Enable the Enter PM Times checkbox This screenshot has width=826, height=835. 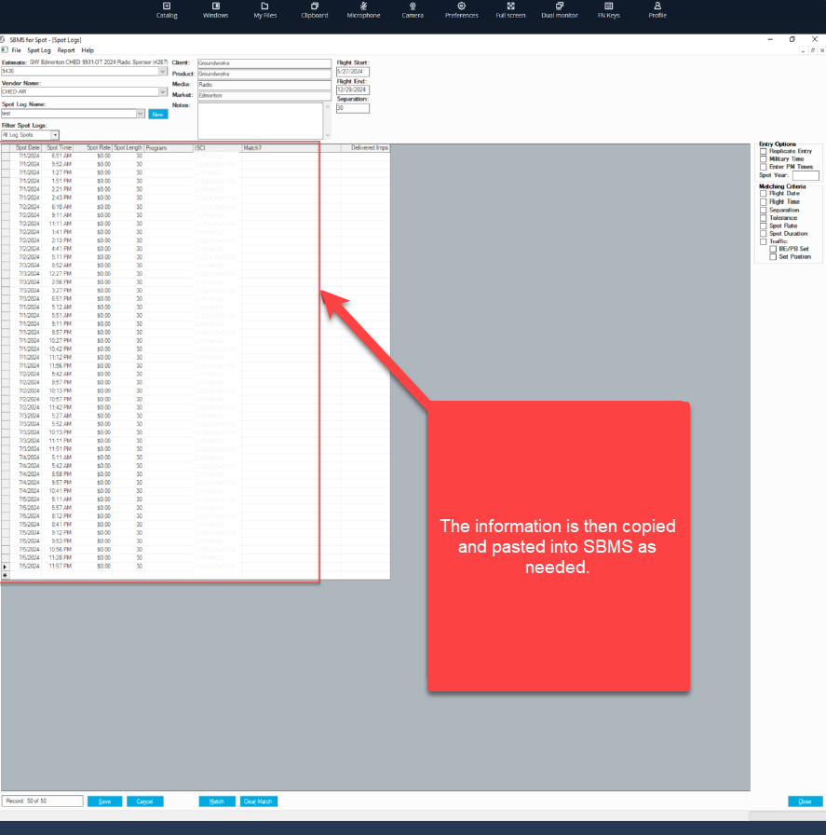coord(764,167)
